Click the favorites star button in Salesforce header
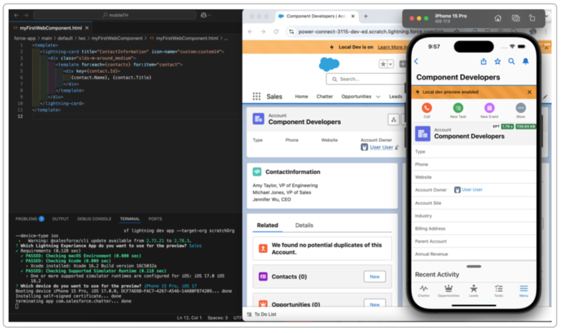Viewport: 561px width, 333px height. pyautogui.click(x=383, y=64)
